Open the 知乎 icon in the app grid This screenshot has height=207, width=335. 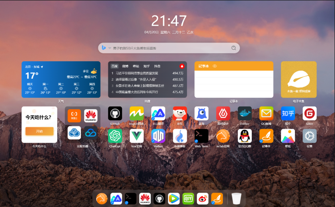tap(288, 113)
